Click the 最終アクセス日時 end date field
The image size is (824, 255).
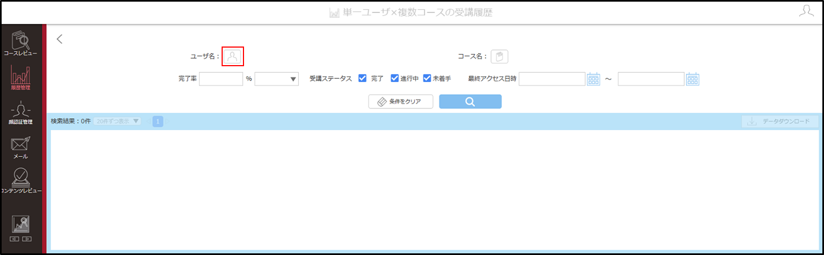[651, 79]
